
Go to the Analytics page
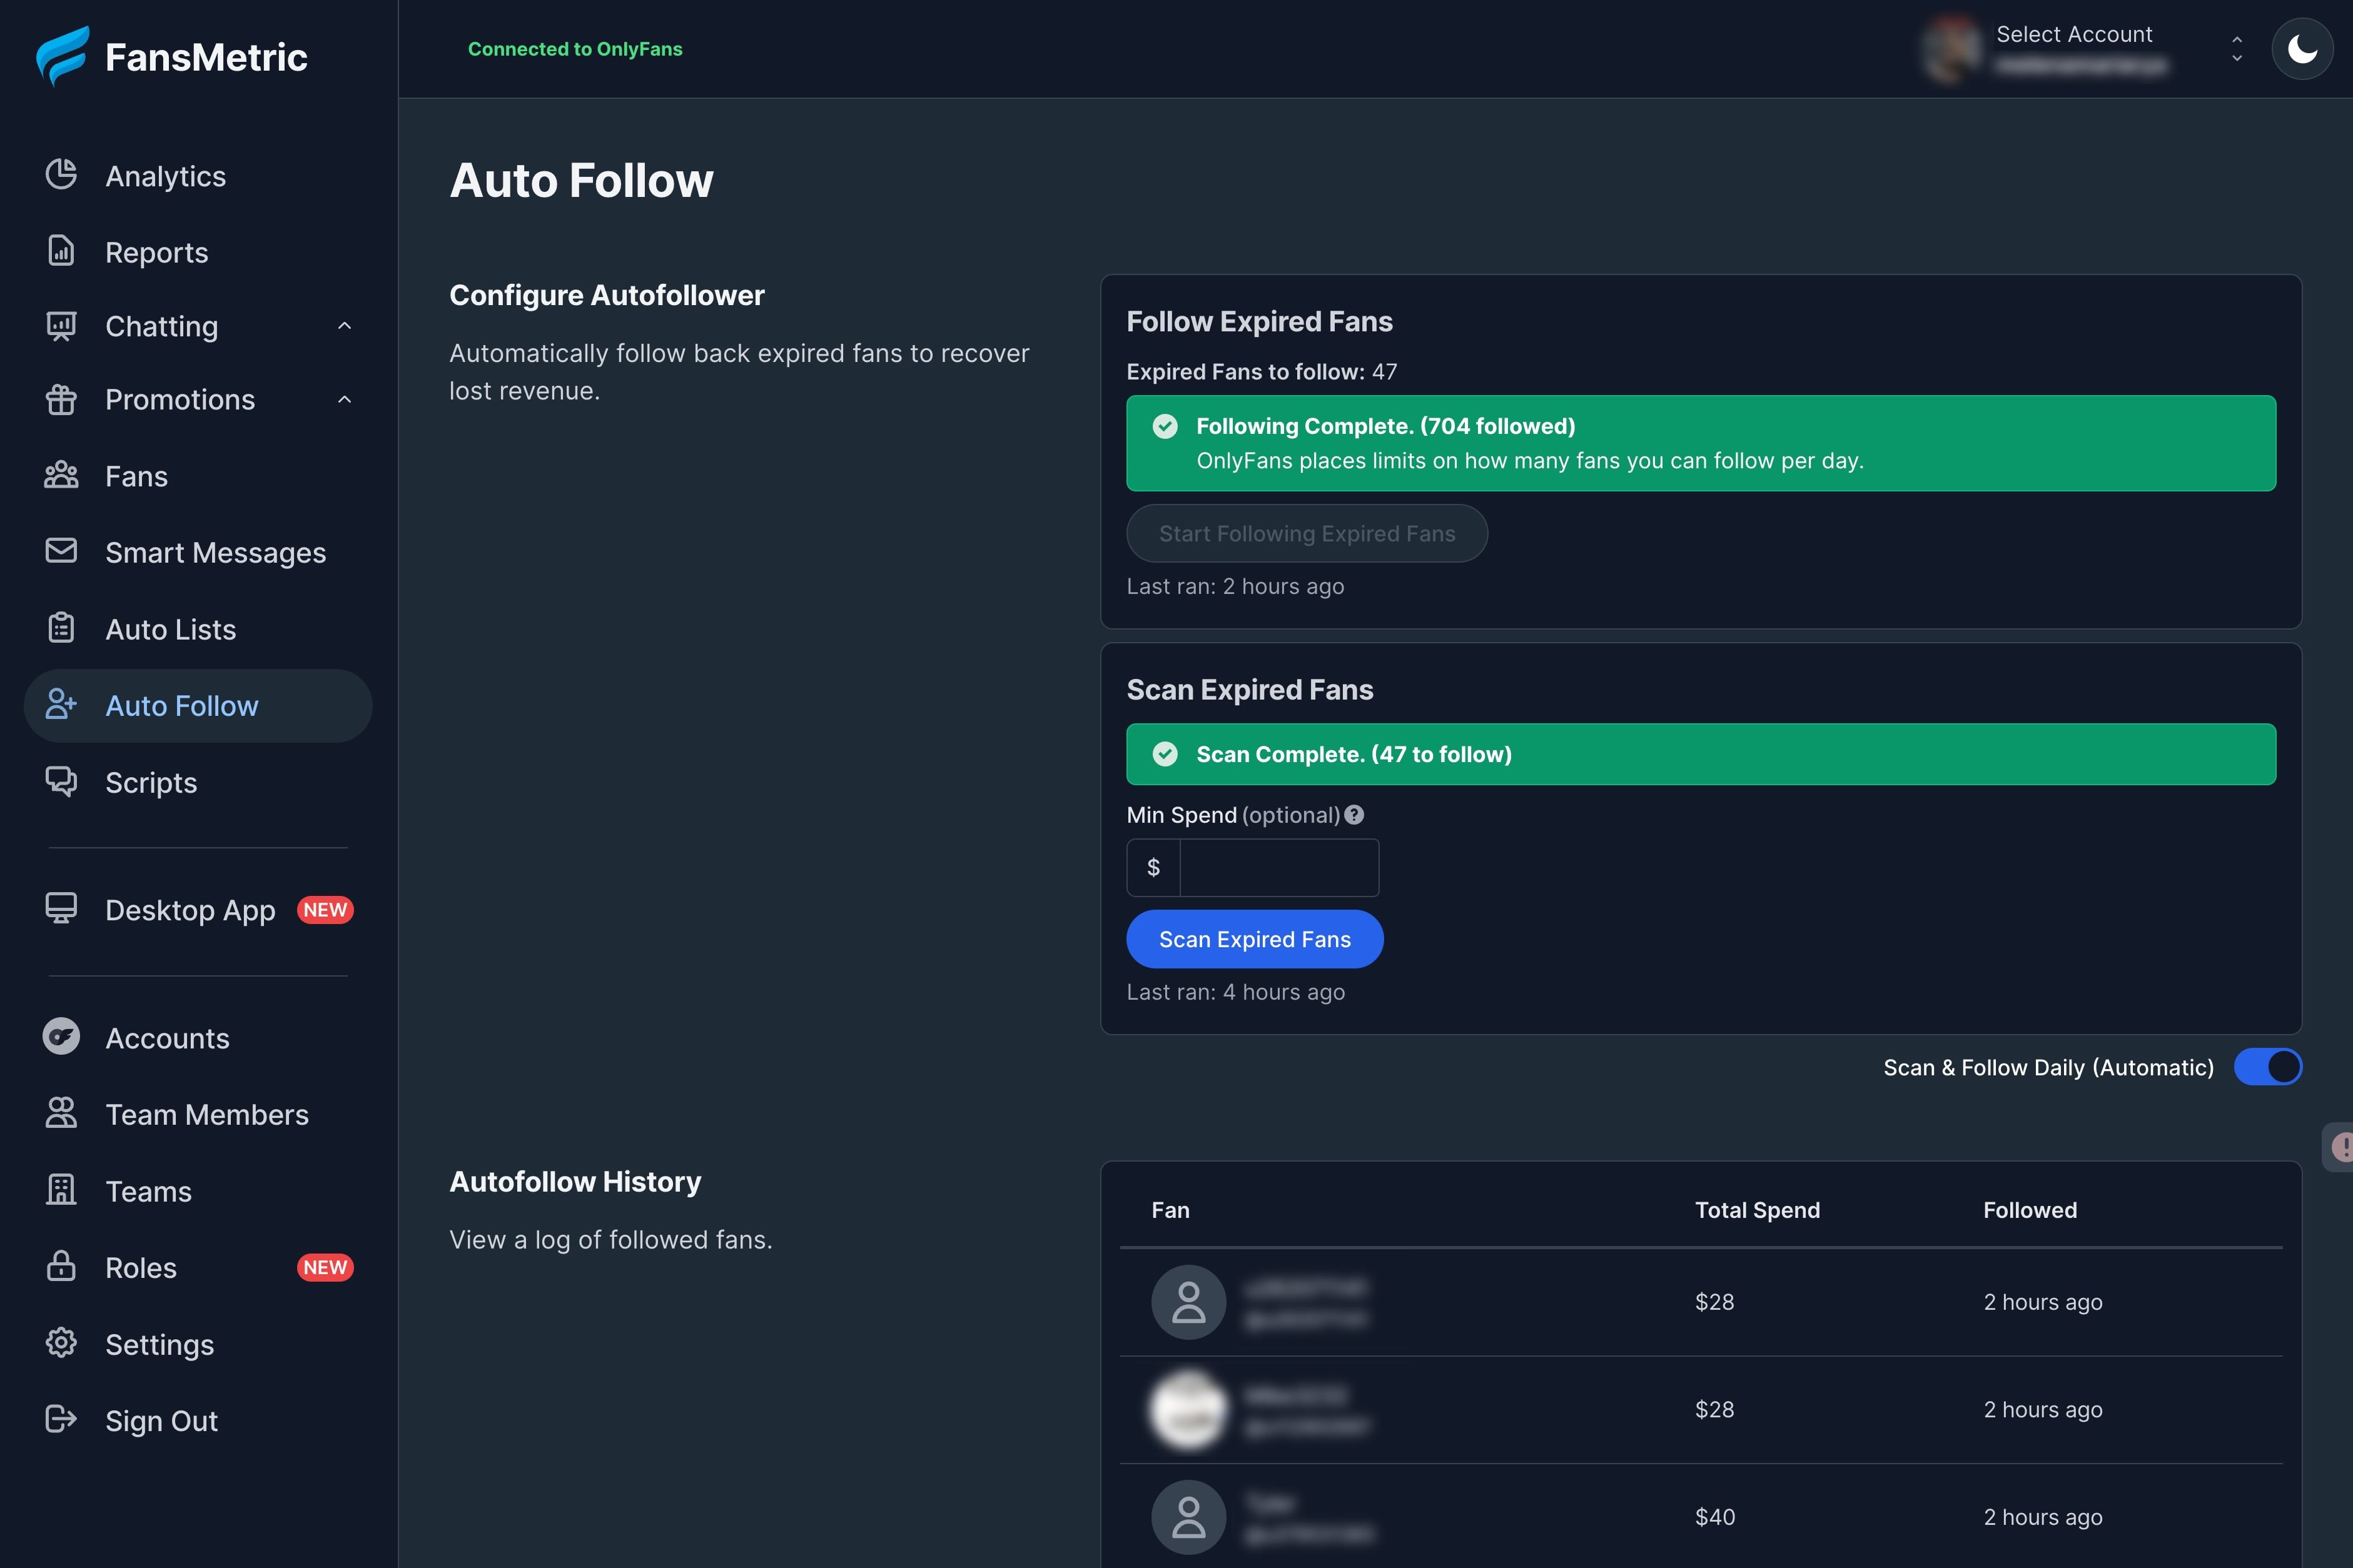pyautogui.click(x=198, y=176)
